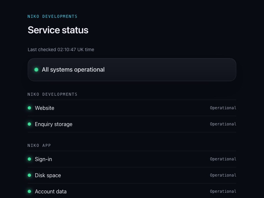Click the Operational status for Enquiry storage
This screenshot has width=264, height=198.
coord(223,124)
